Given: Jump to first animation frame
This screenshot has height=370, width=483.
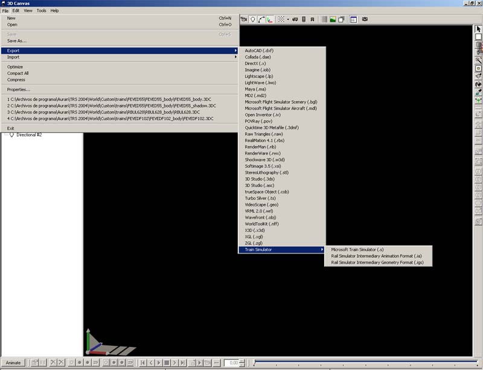Looking at the screenshot, I should coord(143,363).
